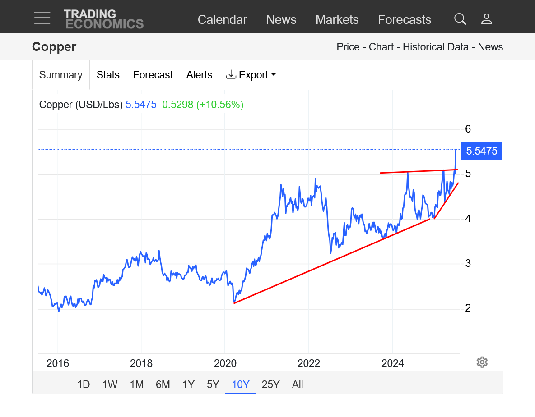Viewport: 535px width, 417px height.
Task: Select the 5Y time range
Action: pos(213,385)
